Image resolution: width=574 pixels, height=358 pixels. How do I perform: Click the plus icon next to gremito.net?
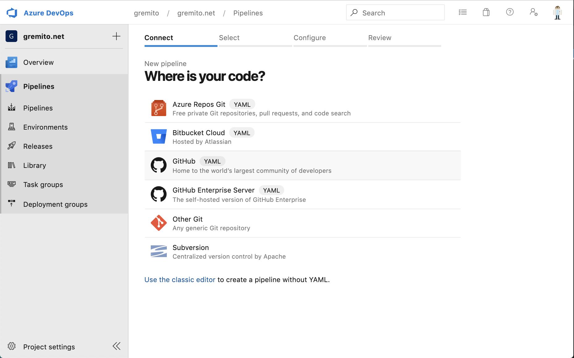tap(116, 36)
